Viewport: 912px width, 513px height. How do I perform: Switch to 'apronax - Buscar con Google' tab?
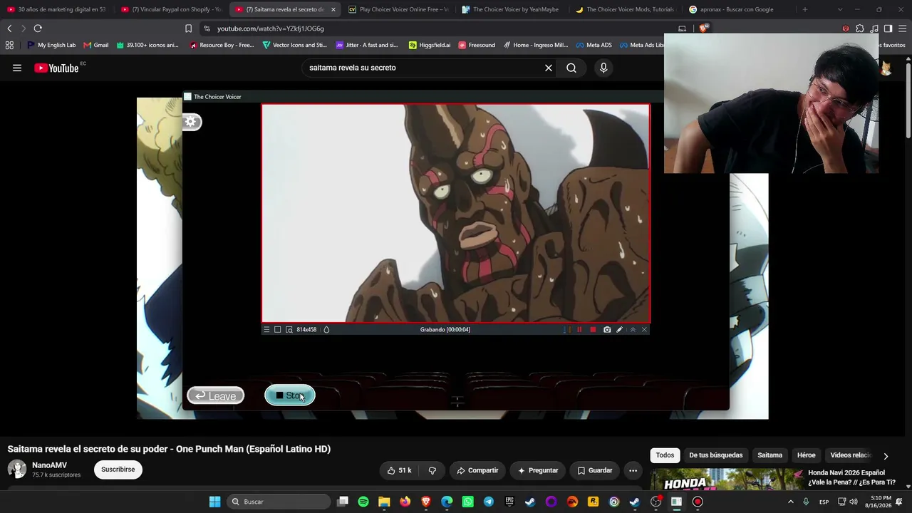coord(740,9)
